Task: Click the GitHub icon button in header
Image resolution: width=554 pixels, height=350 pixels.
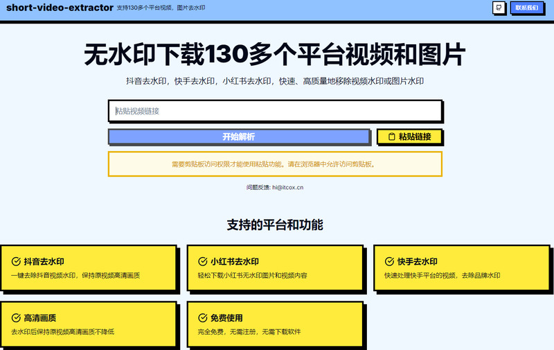Action: (x=499, y=8)
